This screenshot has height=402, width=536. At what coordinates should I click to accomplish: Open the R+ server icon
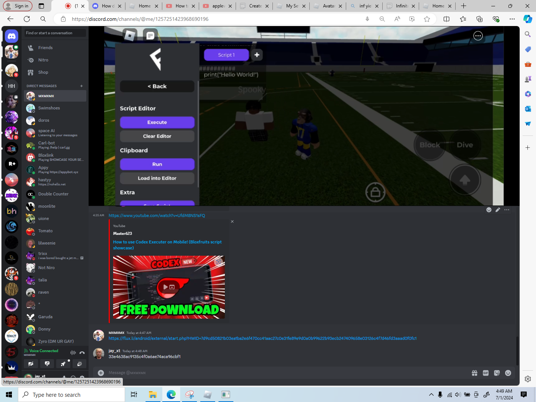12,164
